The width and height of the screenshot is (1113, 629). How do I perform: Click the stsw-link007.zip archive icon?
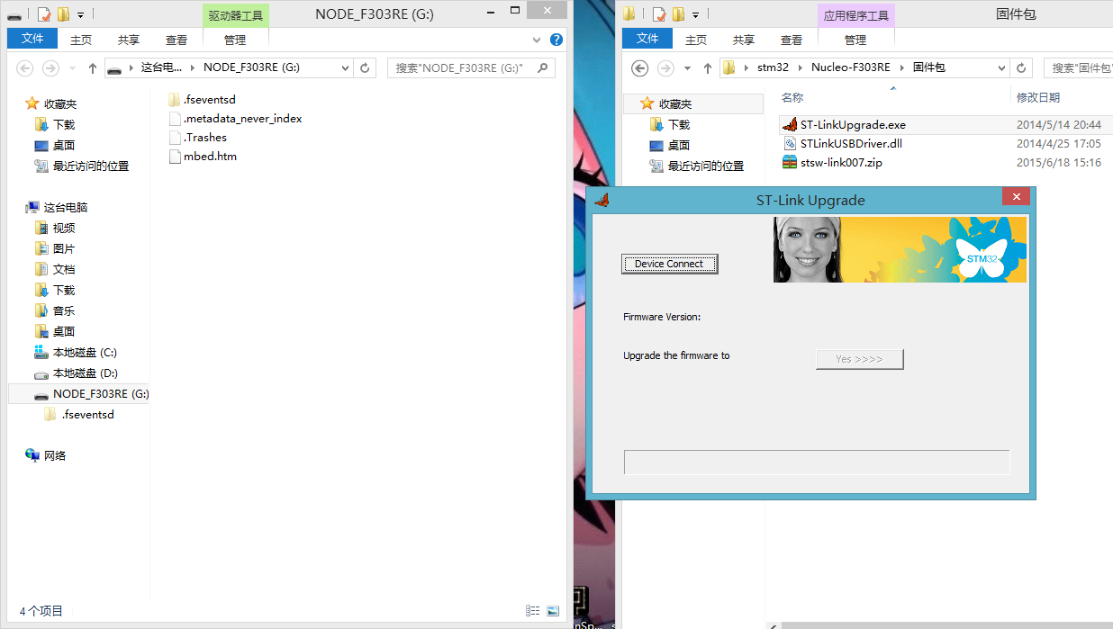[790, 163]
